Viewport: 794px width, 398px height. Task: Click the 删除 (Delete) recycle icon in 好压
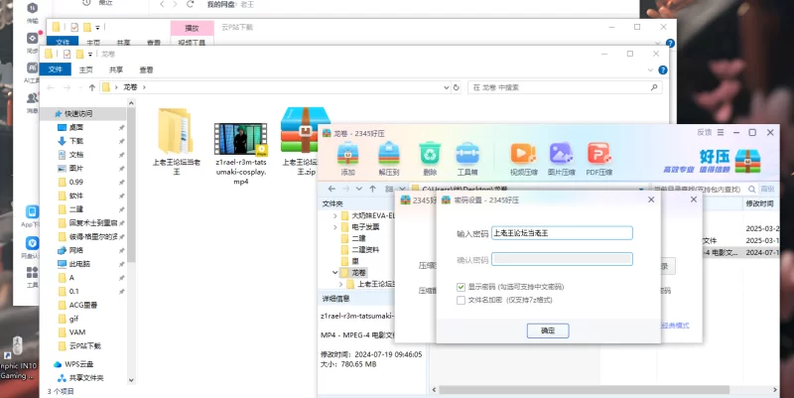tap(430, 154)
